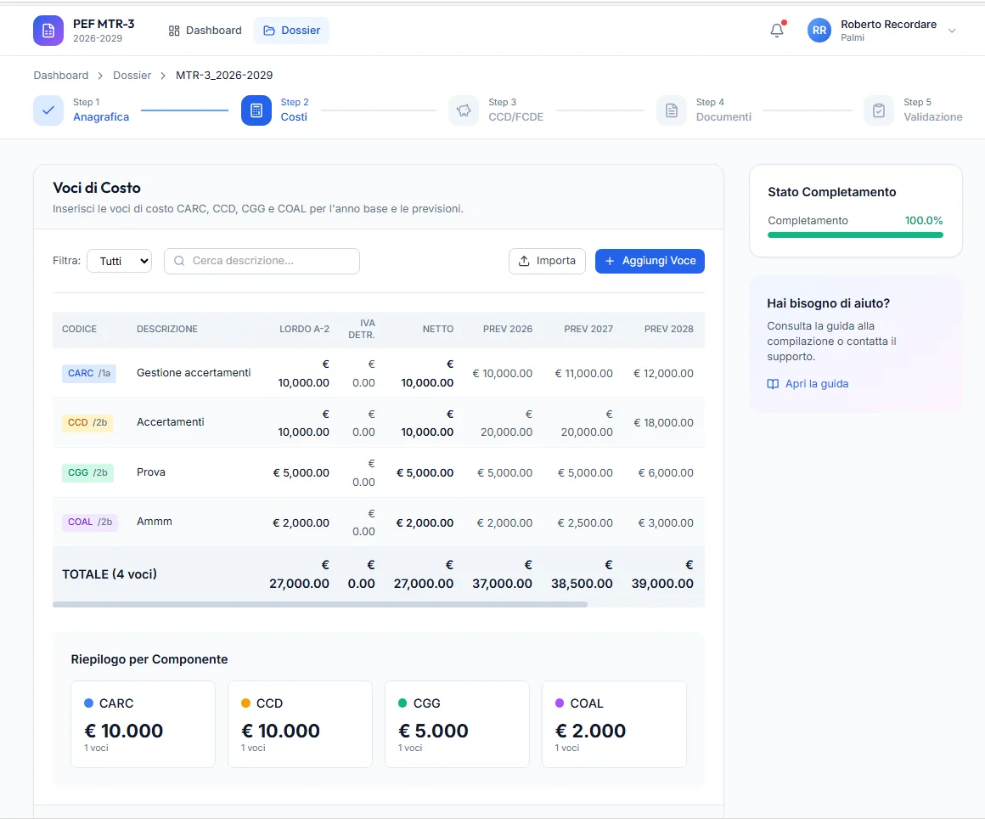The image size is (985, 819).
Task: Click the Step 3 CCD/FCDE piggy bank icon
Action: [464, 110]
